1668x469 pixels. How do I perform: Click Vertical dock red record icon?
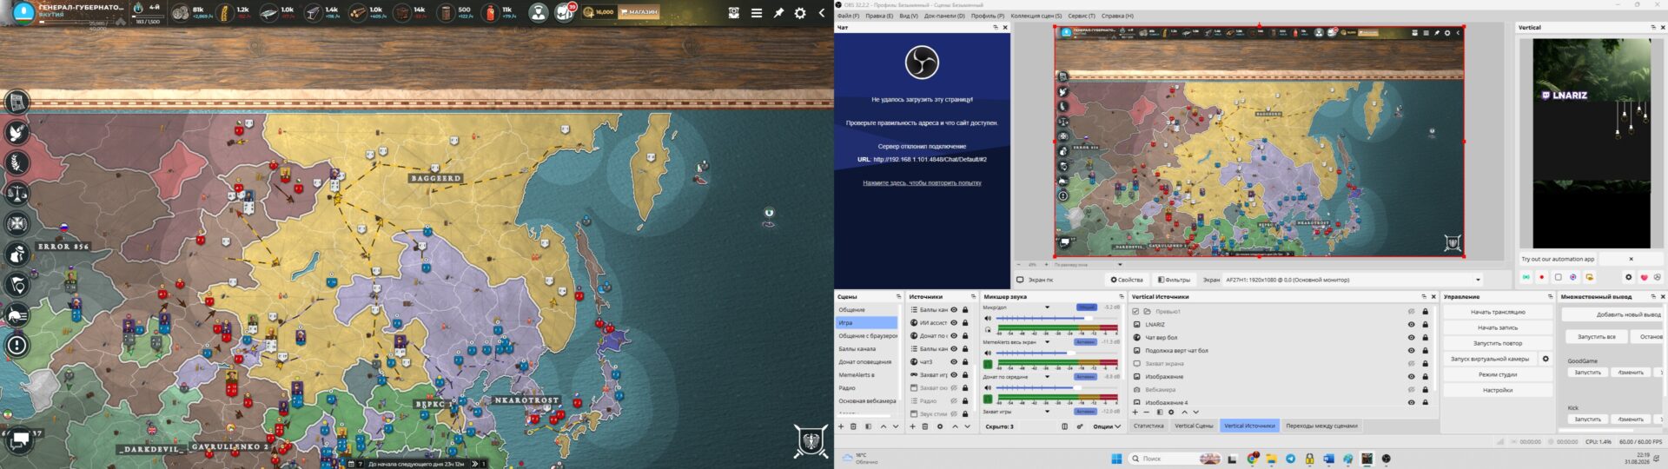[x=1542, y=277]
